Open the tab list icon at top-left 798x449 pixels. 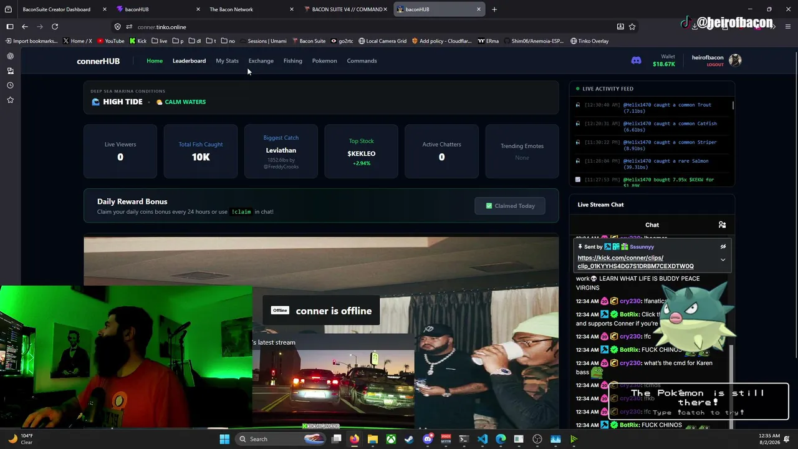pos(9,9)
